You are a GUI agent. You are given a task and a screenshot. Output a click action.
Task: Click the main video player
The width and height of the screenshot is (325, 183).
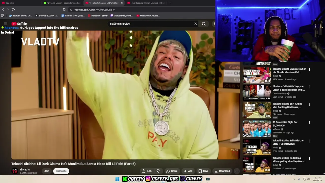[125, 95]
